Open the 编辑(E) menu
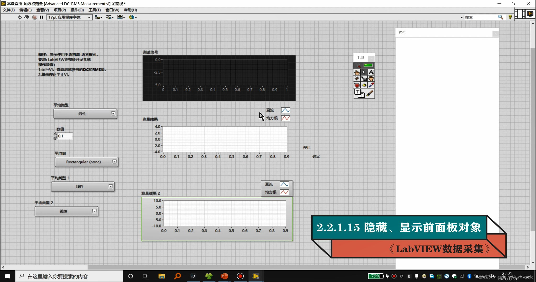Image resolution: width=536 pixels, height=282 pixels. (x=25, y=10)
